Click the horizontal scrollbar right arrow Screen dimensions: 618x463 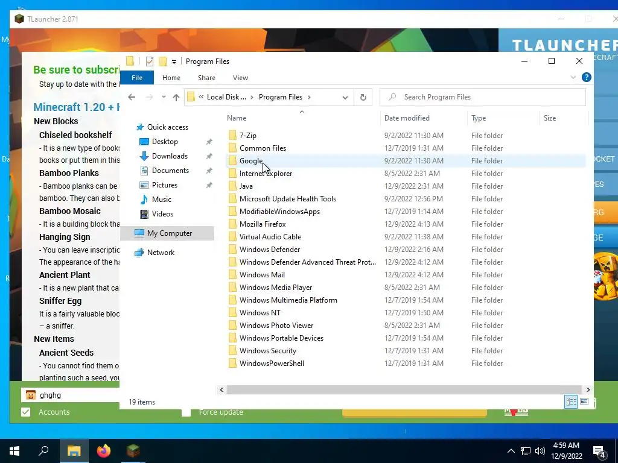588,390
